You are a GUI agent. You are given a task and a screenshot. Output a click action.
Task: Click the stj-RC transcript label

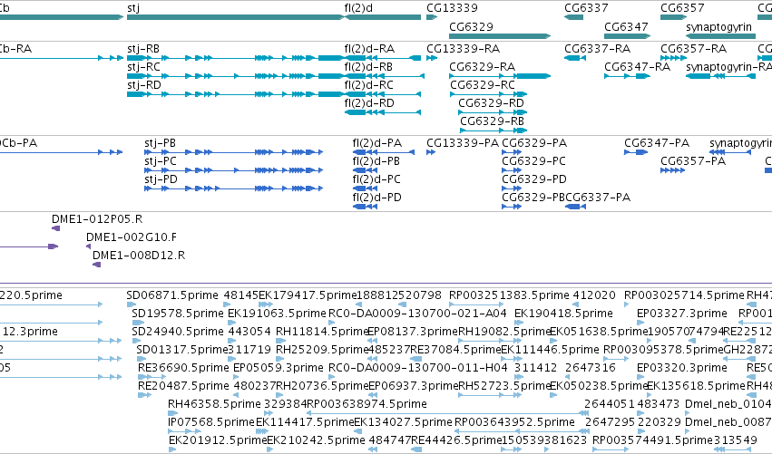(143, 67)
